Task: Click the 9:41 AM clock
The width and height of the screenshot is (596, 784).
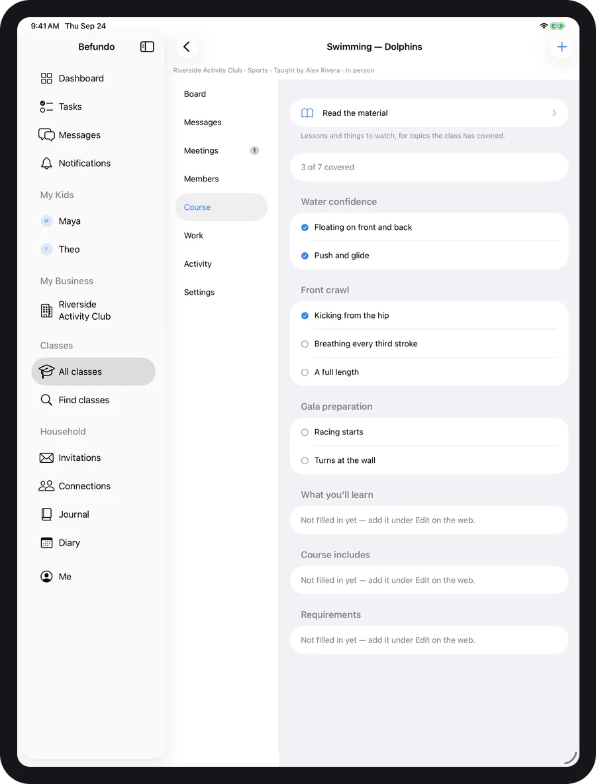Action: coord(45,26)
